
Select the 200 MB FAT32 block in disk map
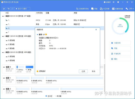[x=20, y=69]
